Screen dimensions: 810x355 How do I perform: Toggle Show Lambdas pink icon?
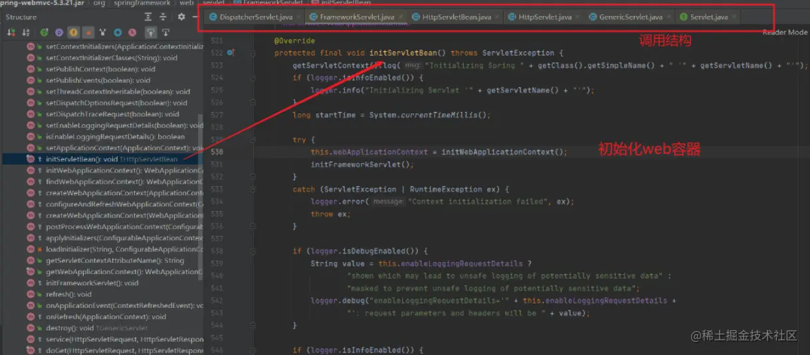pos(132,32)
